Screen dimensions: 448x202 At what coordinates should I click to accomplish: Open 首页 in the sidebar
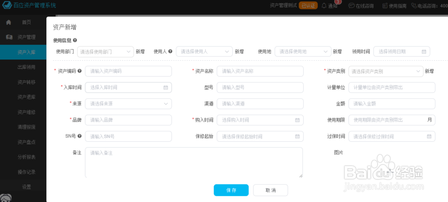pos(26,22)
